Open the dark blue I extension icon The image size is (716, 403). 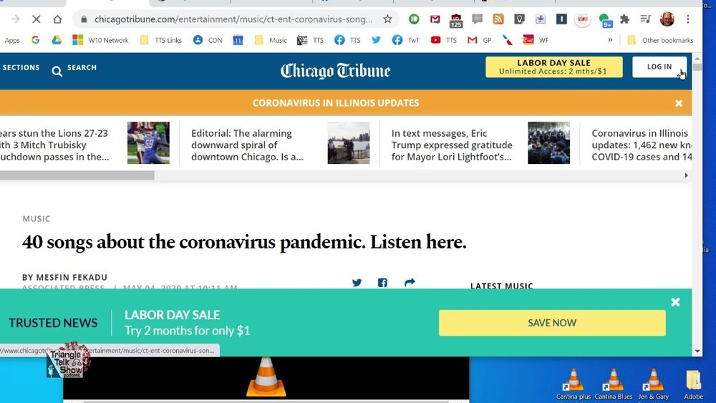[x=561, y=19]
